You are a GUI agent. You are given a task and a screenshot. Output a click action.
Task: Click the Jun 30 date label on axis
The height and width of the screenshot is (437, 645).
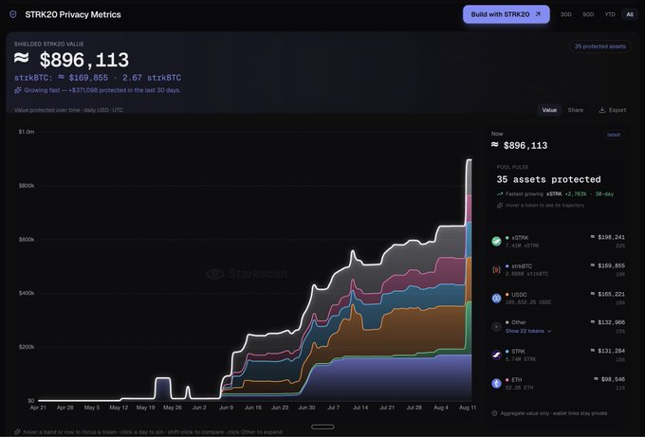coord(306,408)
